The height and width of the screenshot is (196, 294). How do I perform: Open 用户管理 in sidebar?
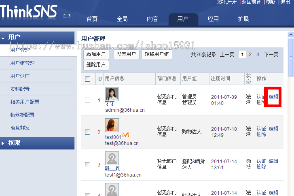click(20, 50)
